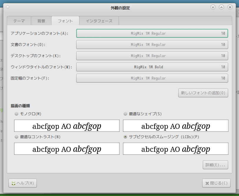Select サブピクセルのスムージング (LCDs) rendering
The image size is (239, 196).
[125, 137]
